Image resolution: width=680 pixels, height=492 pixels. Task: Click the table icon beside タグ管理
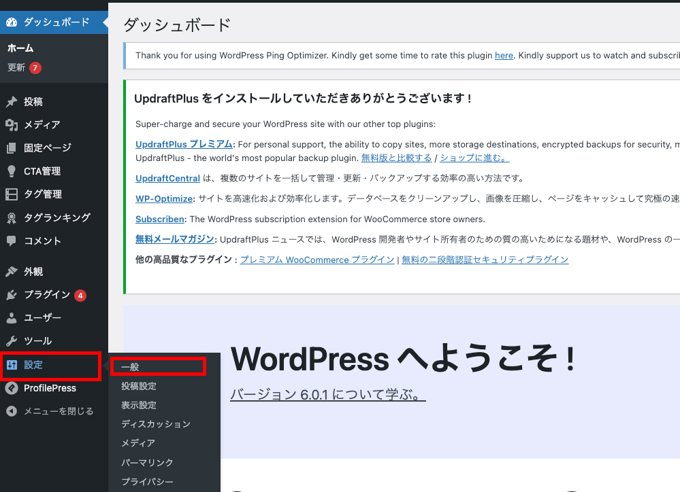click(x=12, y=194)
